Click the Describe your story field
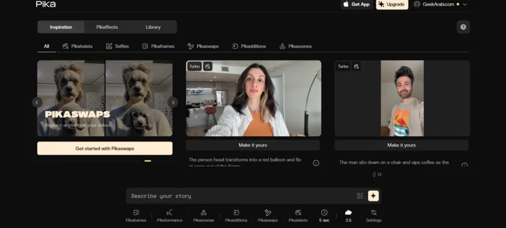Screen dimensions: 506x228 [242, 196]
